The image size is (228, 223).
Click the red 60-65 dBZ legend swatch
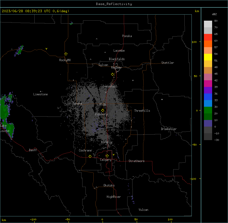pos(208,37)
